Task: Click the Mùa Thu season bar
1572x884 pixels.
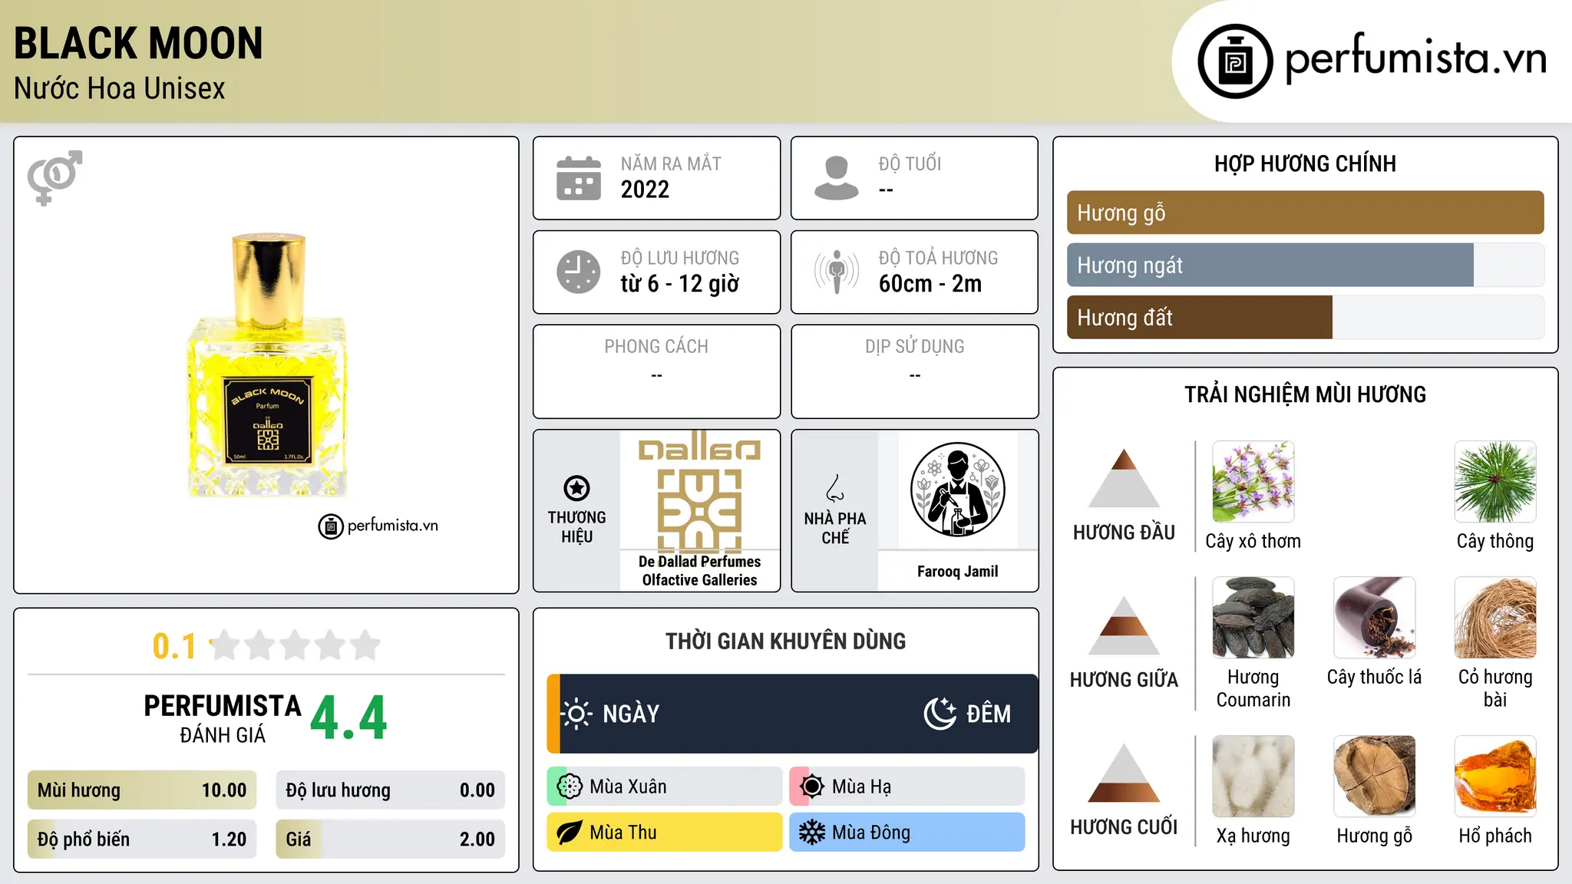Action: (x=665, y=833)
